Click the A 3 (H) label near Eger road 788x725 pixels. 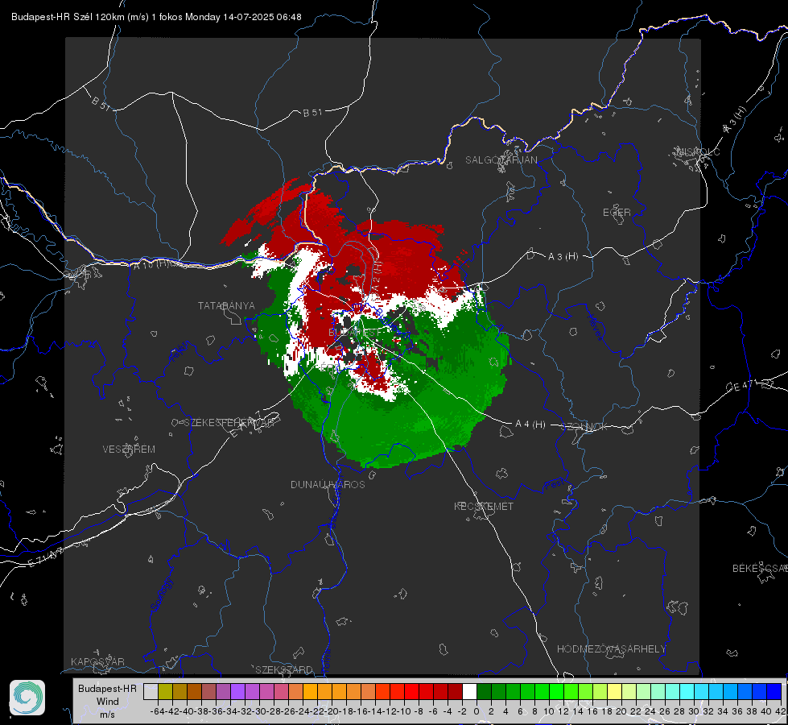pyautogui.click(x=563, y=257)
